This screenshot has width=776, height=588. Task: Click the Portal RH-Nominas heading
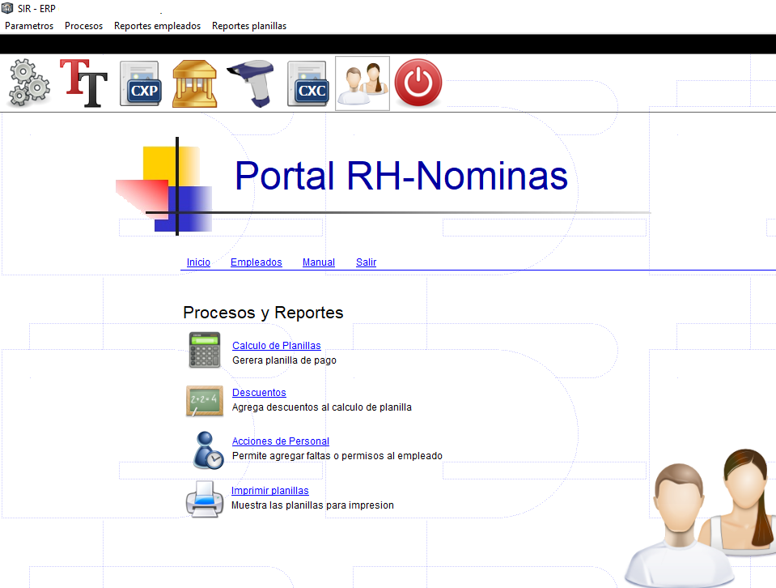401,176
